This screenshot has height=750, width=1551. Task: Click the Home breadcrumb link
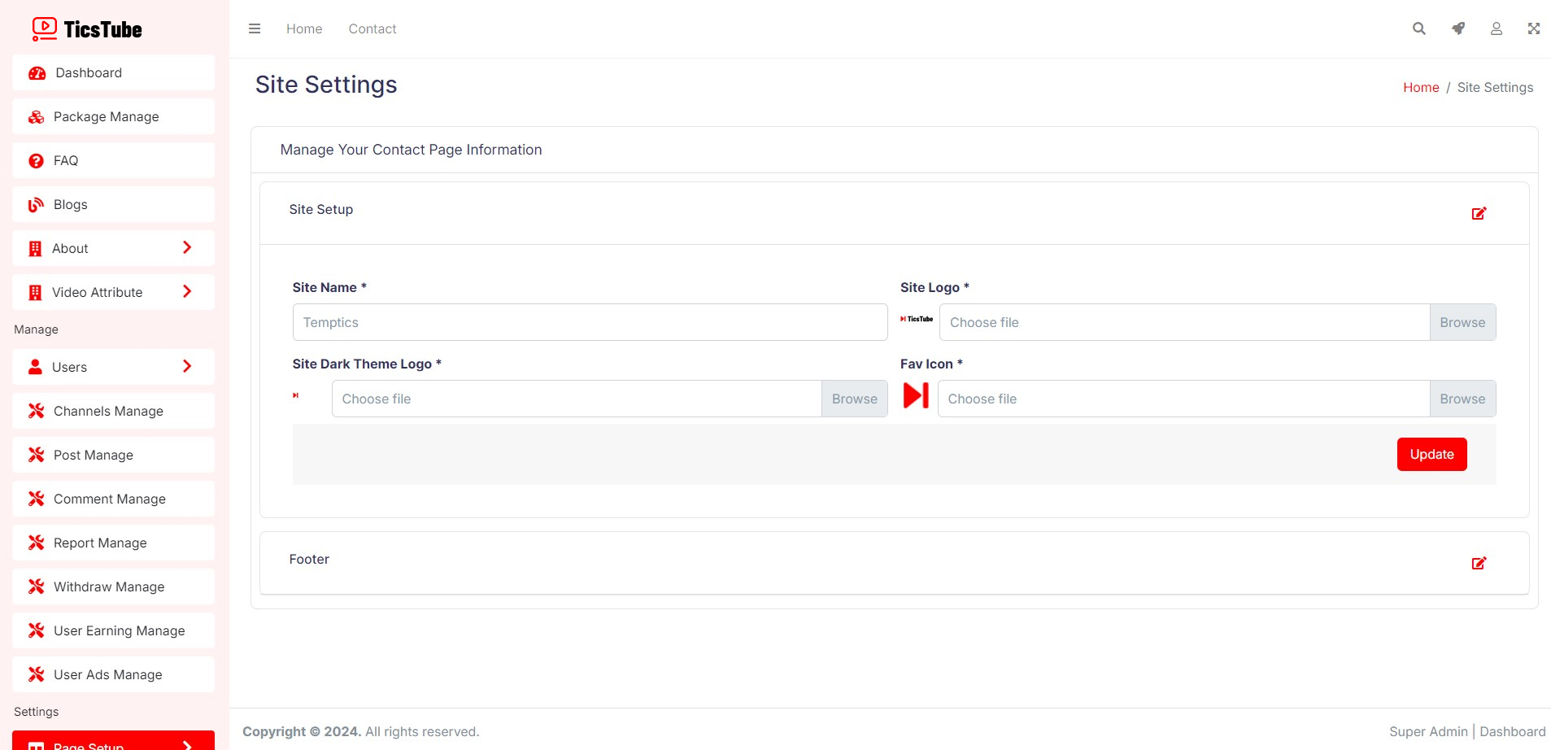click(x=1420, y=87)
